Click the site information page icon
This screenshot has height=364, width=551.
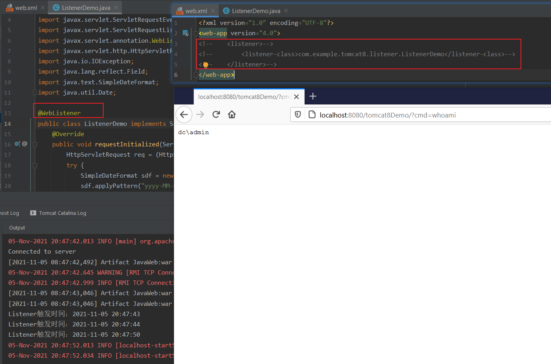(312, 115)
